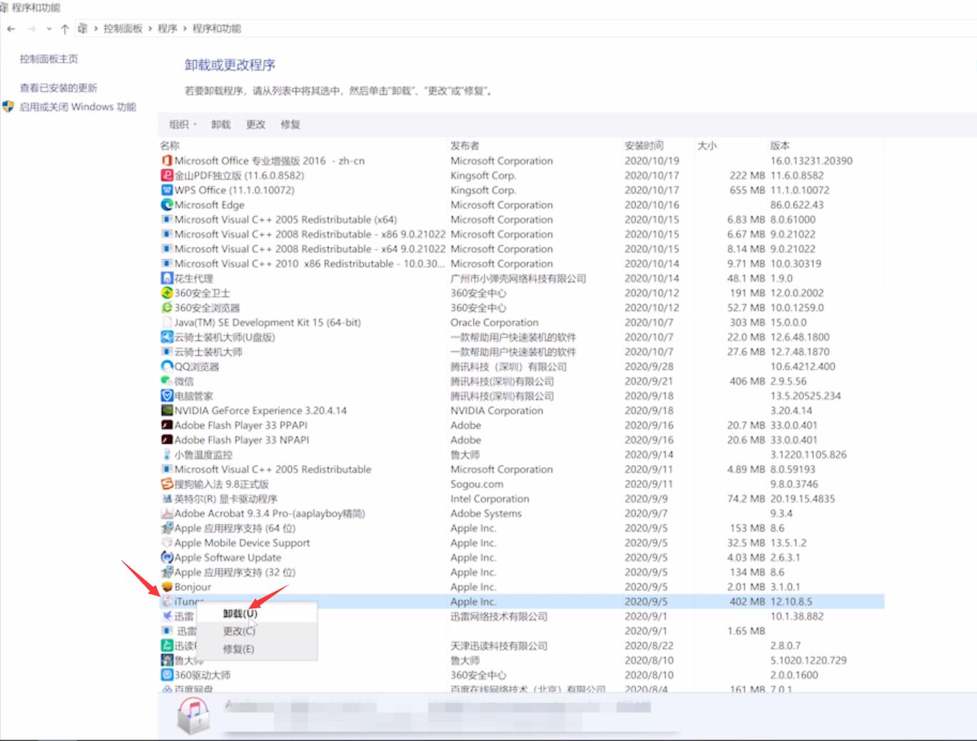
Task: Click the 搜狗输入法 icon
Action: [167, 484]
